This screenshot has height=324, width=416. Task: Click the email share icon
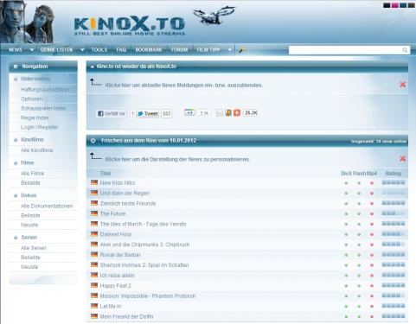point(220,113)
